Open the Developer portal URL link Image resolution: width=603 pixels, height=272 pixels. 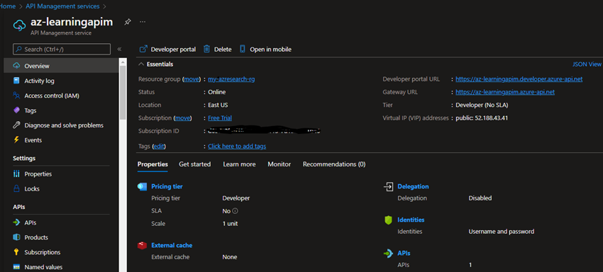click(519, 79)
